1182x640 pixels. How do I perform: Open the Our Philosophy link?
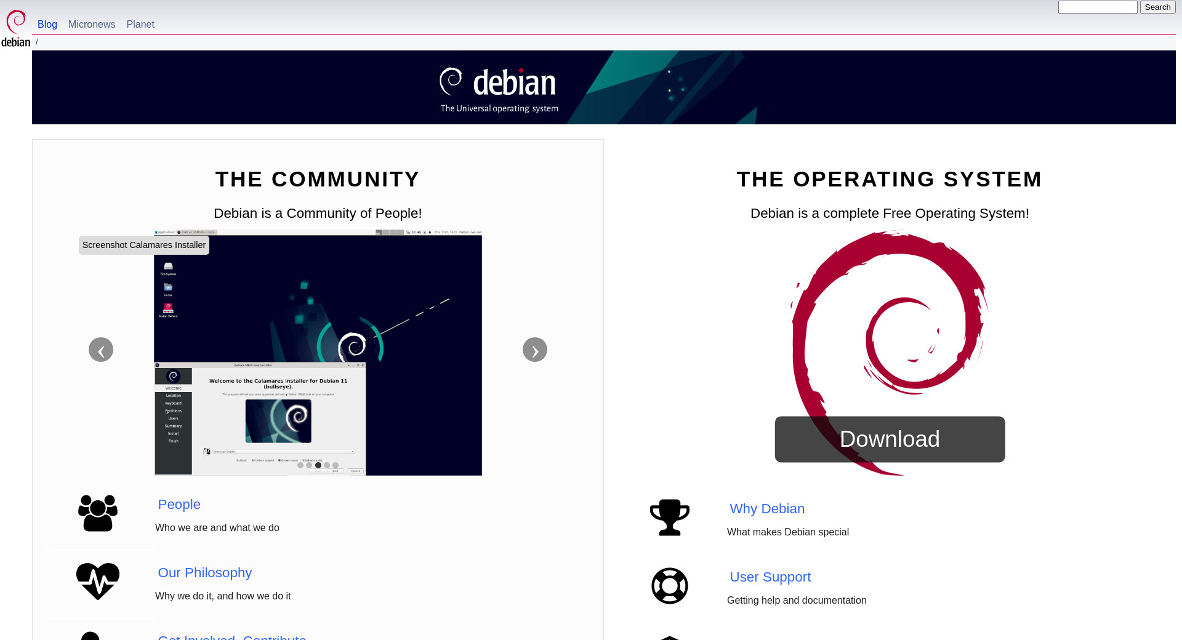205,573
